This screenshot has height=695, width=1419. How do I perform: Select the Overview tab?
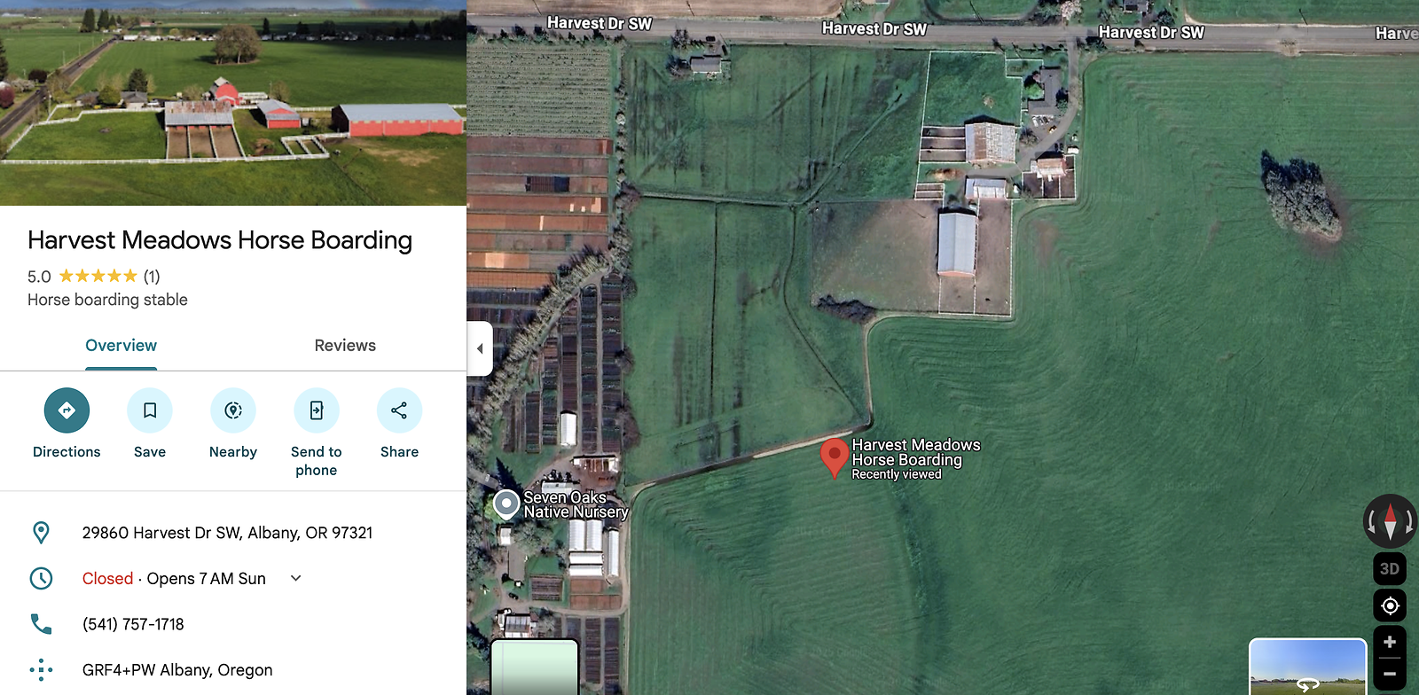click(x=122, y=346)
